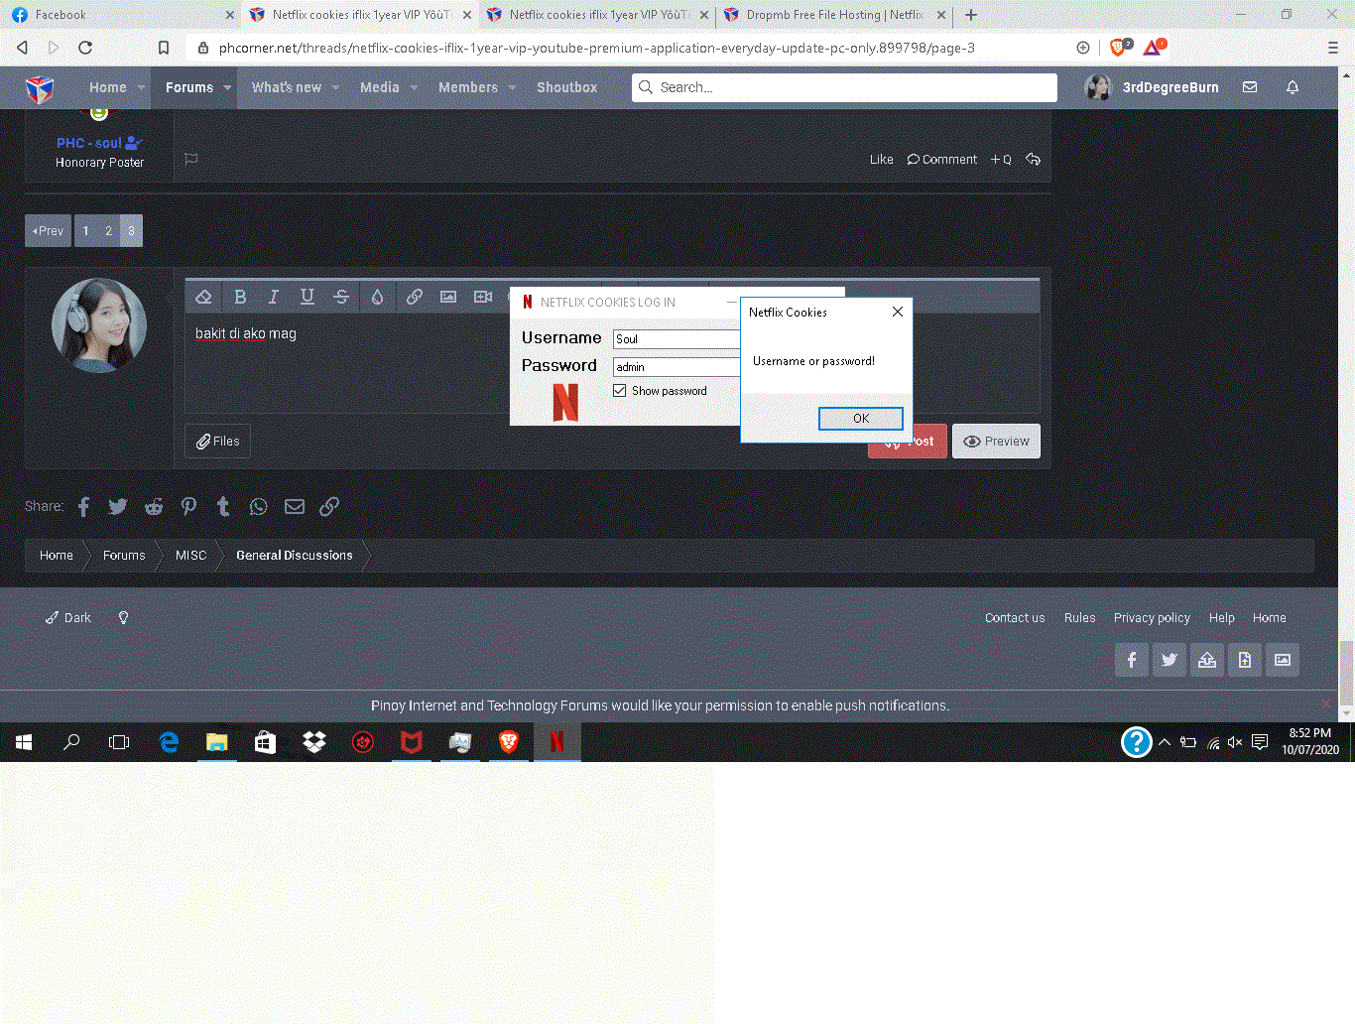Copy thread link with chain share icon
Image resolution: width=1355 pixels, height=1024 pixels.
[x=329, y=507]
